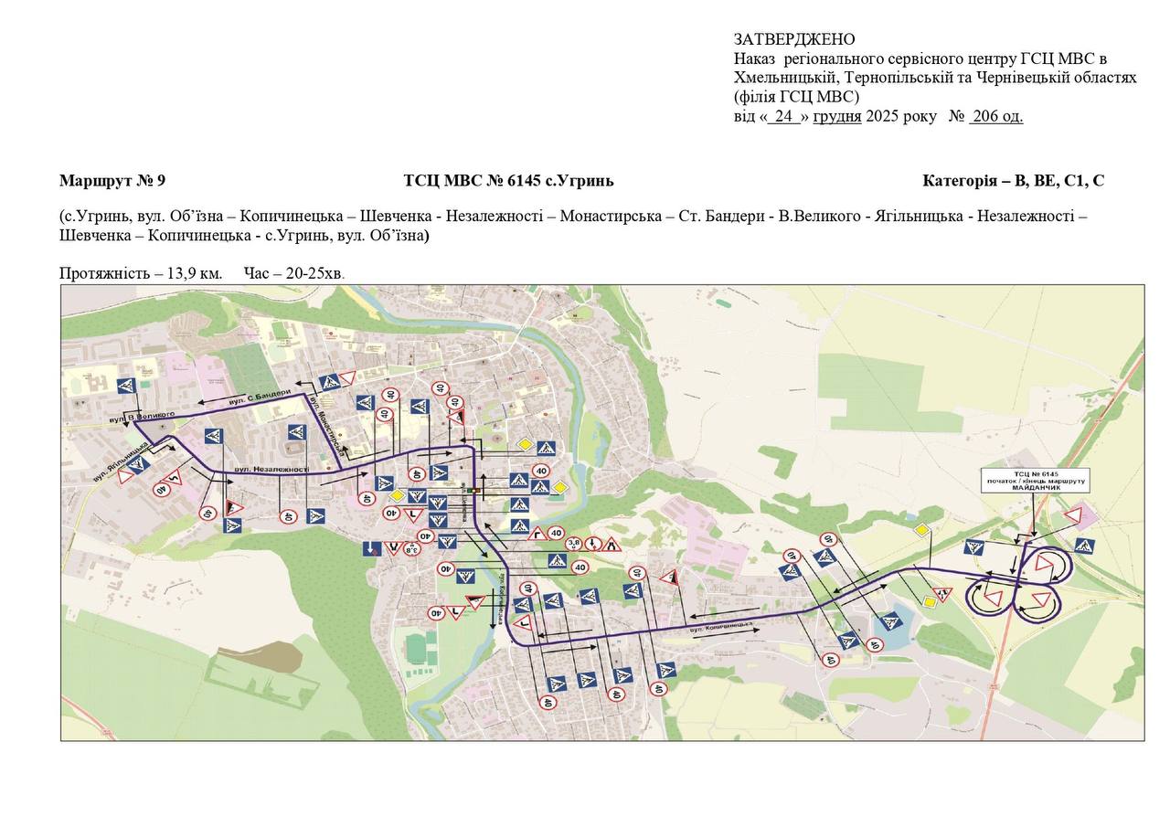
Task: Click the pedestrian crossing sign right of the interchange
Action: 1085,546
